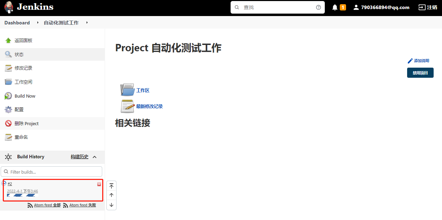442x220 pixels.
Task: Click the folder 工作空间 icon
Action: point(8,82)
